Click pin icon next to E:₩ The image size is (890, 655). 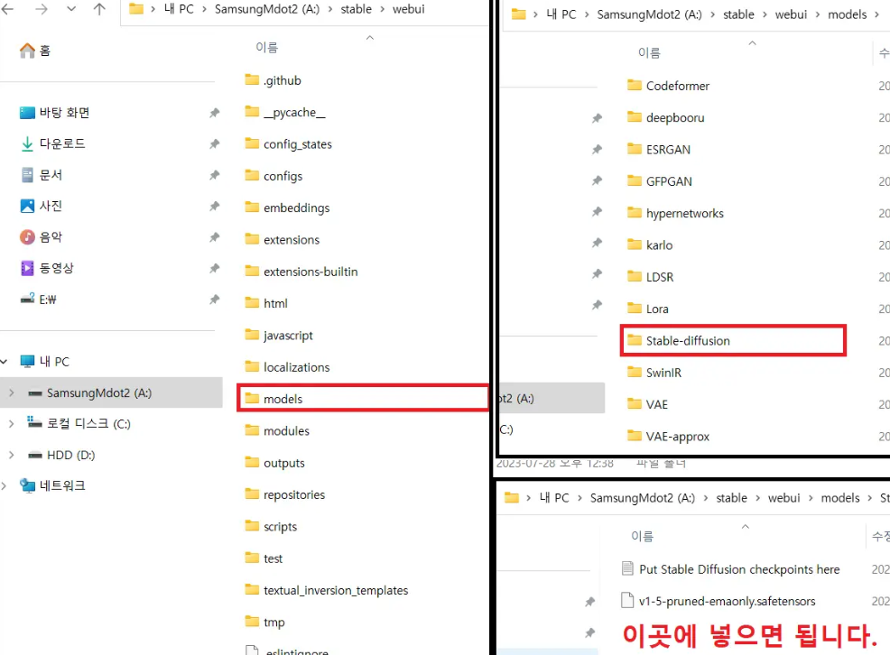(214, 299)
